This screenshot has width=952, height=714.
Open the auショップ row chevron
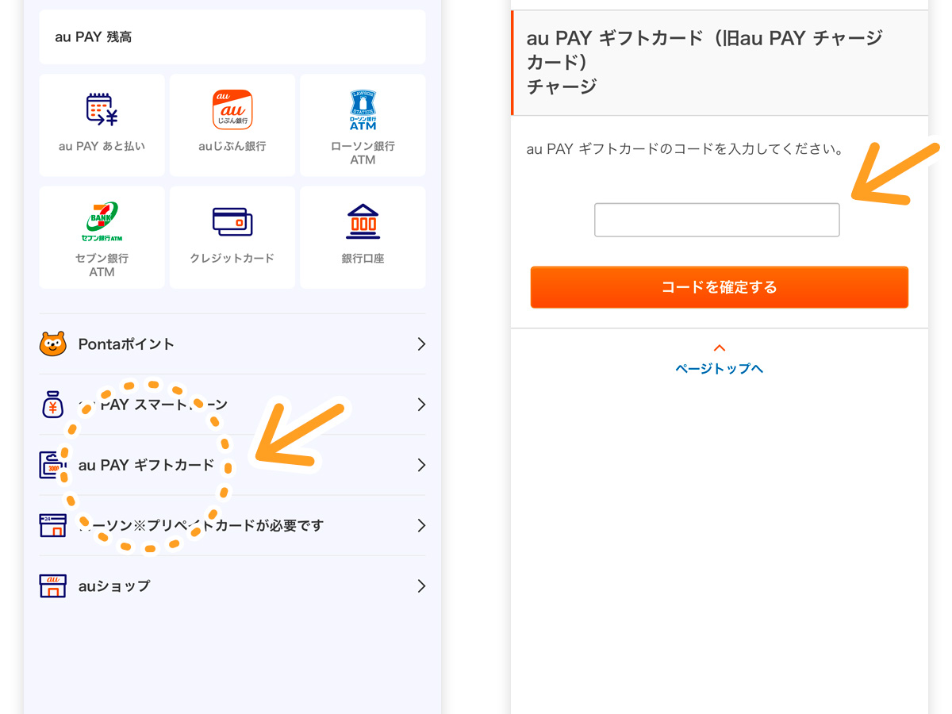[421, 585]
